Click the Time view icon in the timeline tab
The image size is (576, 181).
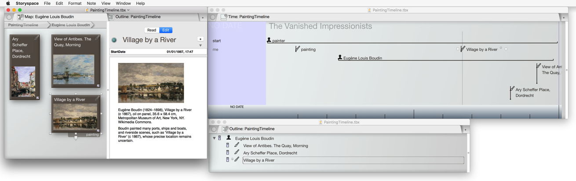click(223, 17)
